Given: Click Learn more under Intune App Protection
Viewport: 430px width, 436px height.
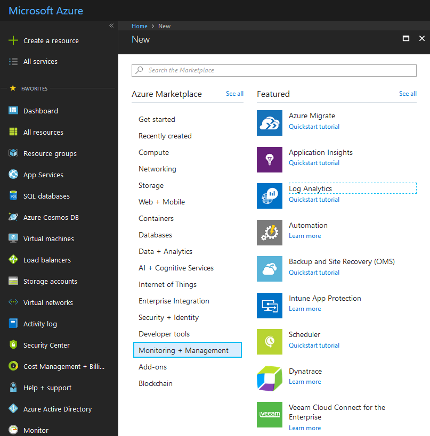Looking at the screenshot, I should tap(305, 309).
